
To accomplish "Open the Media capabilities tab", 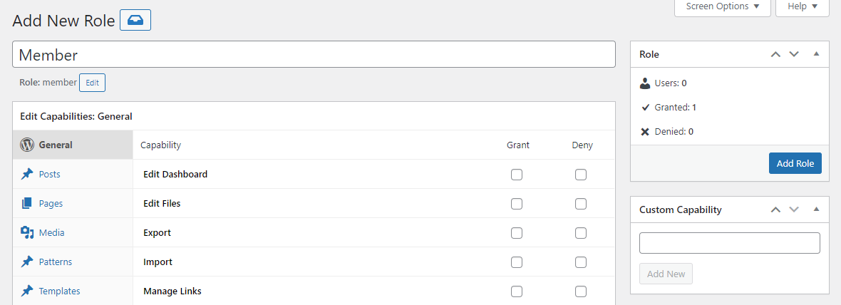I will tap(51, 232).
